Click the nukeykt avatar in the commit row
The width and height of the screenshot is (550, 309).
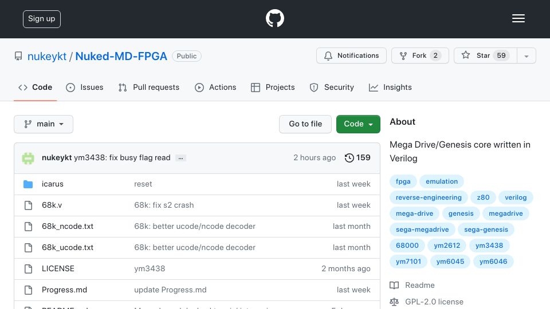[x=28, y=158]
